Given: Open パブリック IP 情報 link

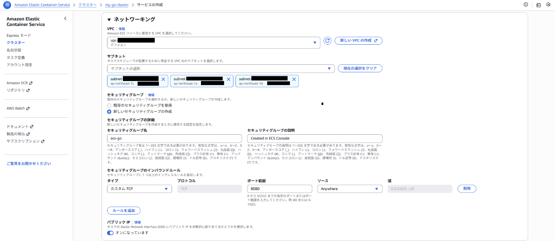Looking at the screenshot, I should [138, 222].
